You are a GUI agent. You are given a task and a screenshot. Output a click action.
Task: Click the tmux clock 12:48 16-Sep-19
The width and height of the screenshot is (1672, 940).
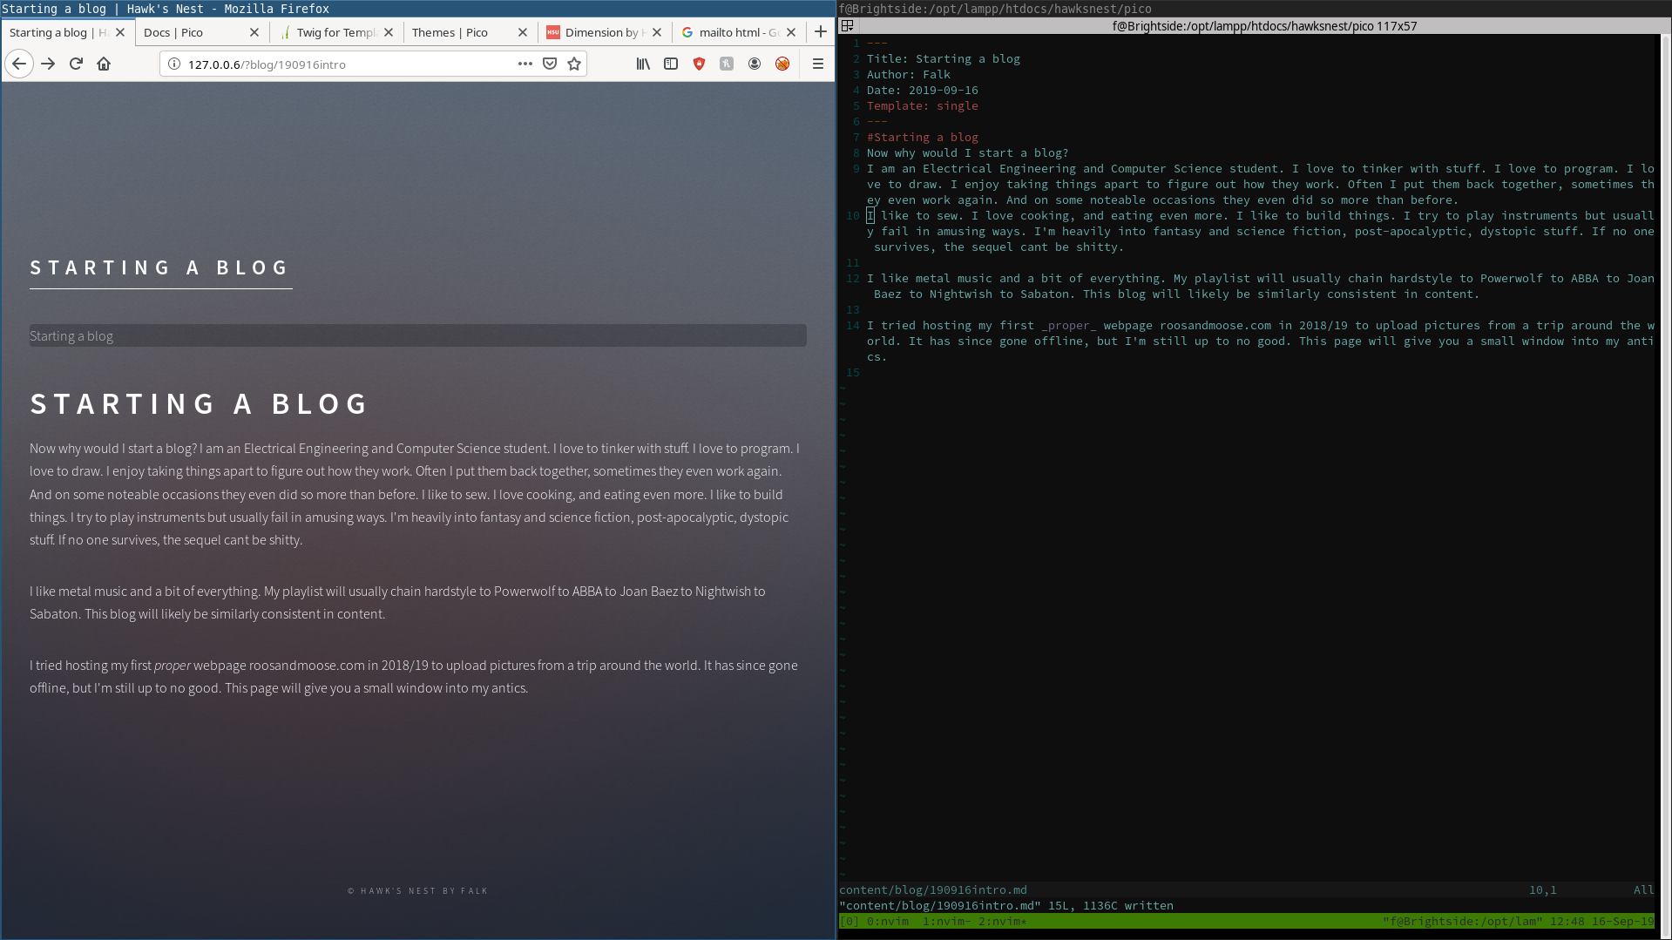pyautogui.click(x=1601, y=921)
